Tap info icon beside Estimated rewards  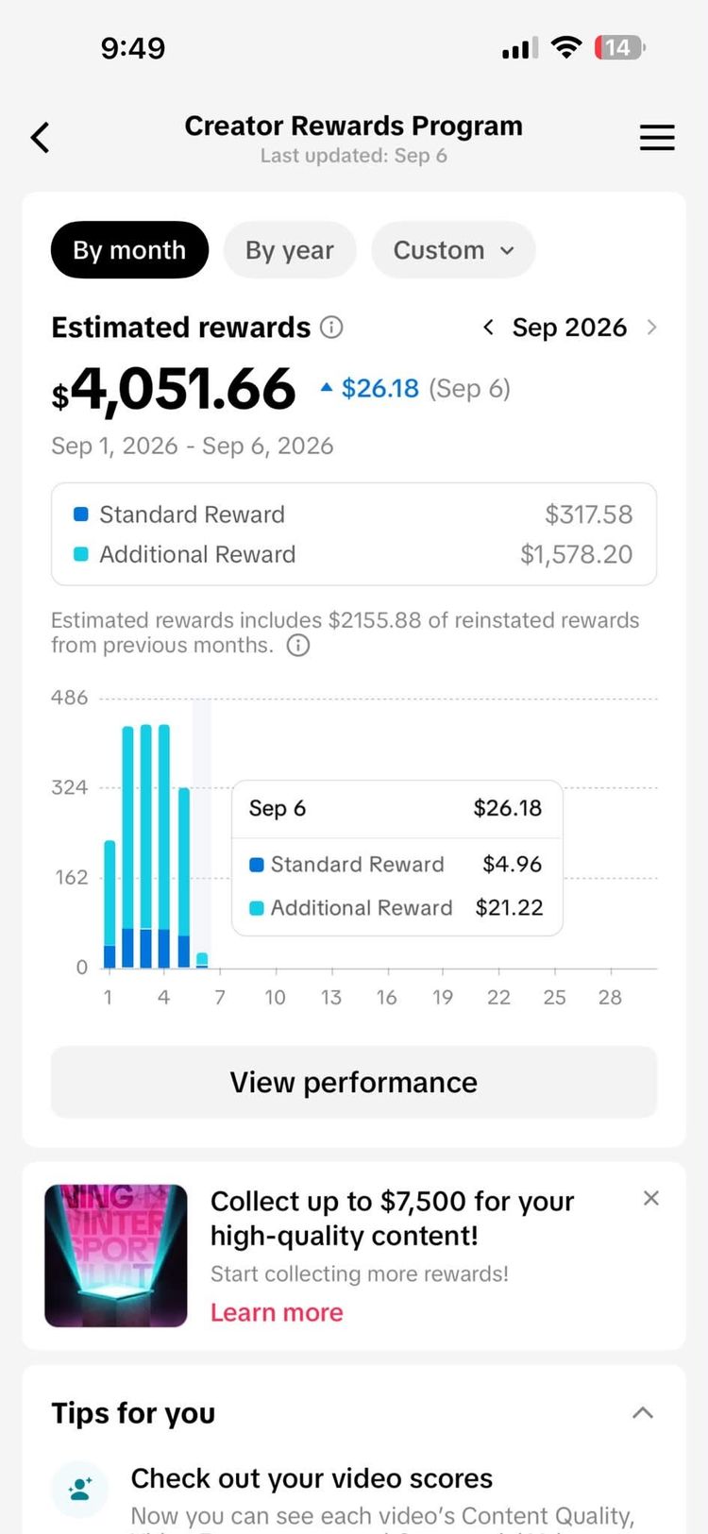coord(331,328)
